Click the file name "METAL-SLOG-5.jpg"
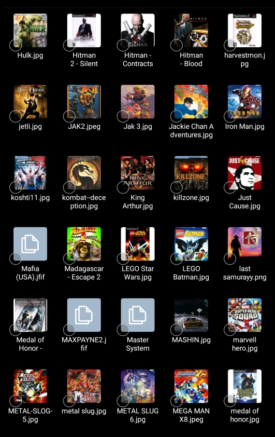This screenshot has height=437, width=275. click(x=30, y=415)
